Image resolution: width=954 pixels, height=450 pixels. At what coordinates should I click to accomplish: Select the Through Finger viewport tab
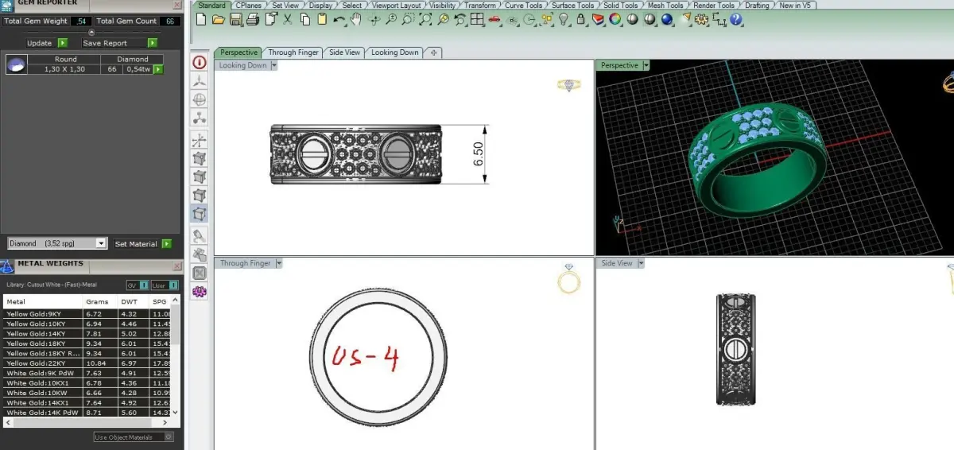pos(293,52)
